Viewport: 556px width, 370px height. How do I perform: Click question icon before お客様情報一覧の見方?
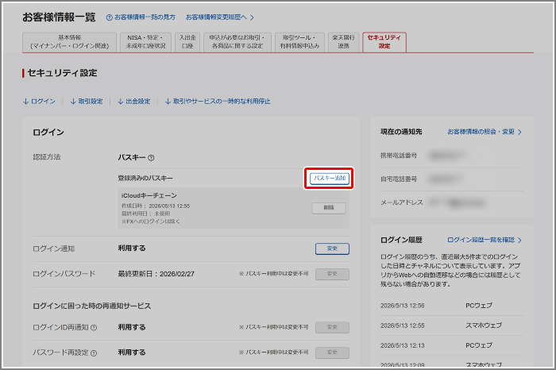point(110,17)
